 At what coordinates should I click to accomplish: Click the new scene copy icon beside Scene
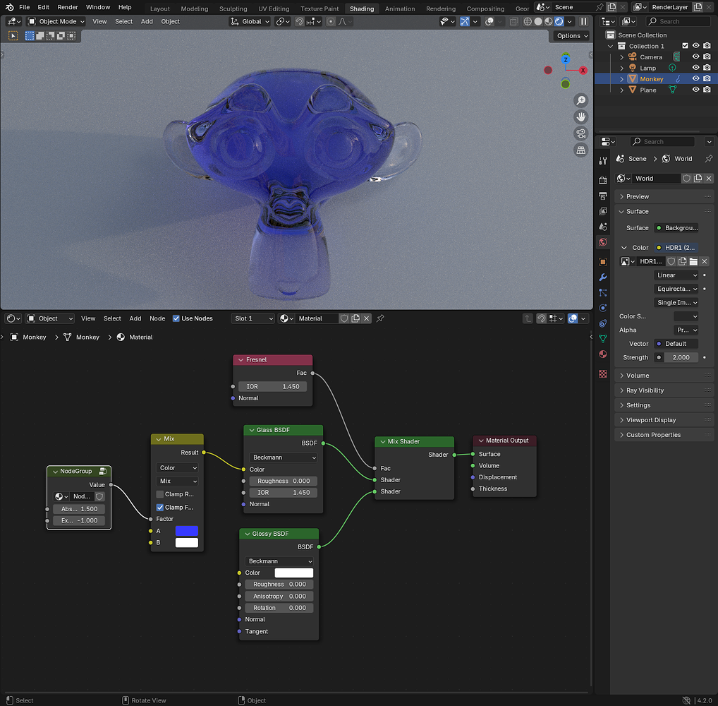click(611, 7)
